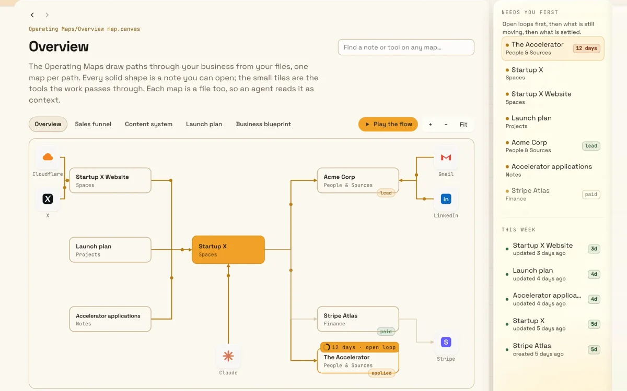Viewport: 627px width, 391px height.
Task: Open Launch plan under Needs You First
Action: (x=553, y=121)
